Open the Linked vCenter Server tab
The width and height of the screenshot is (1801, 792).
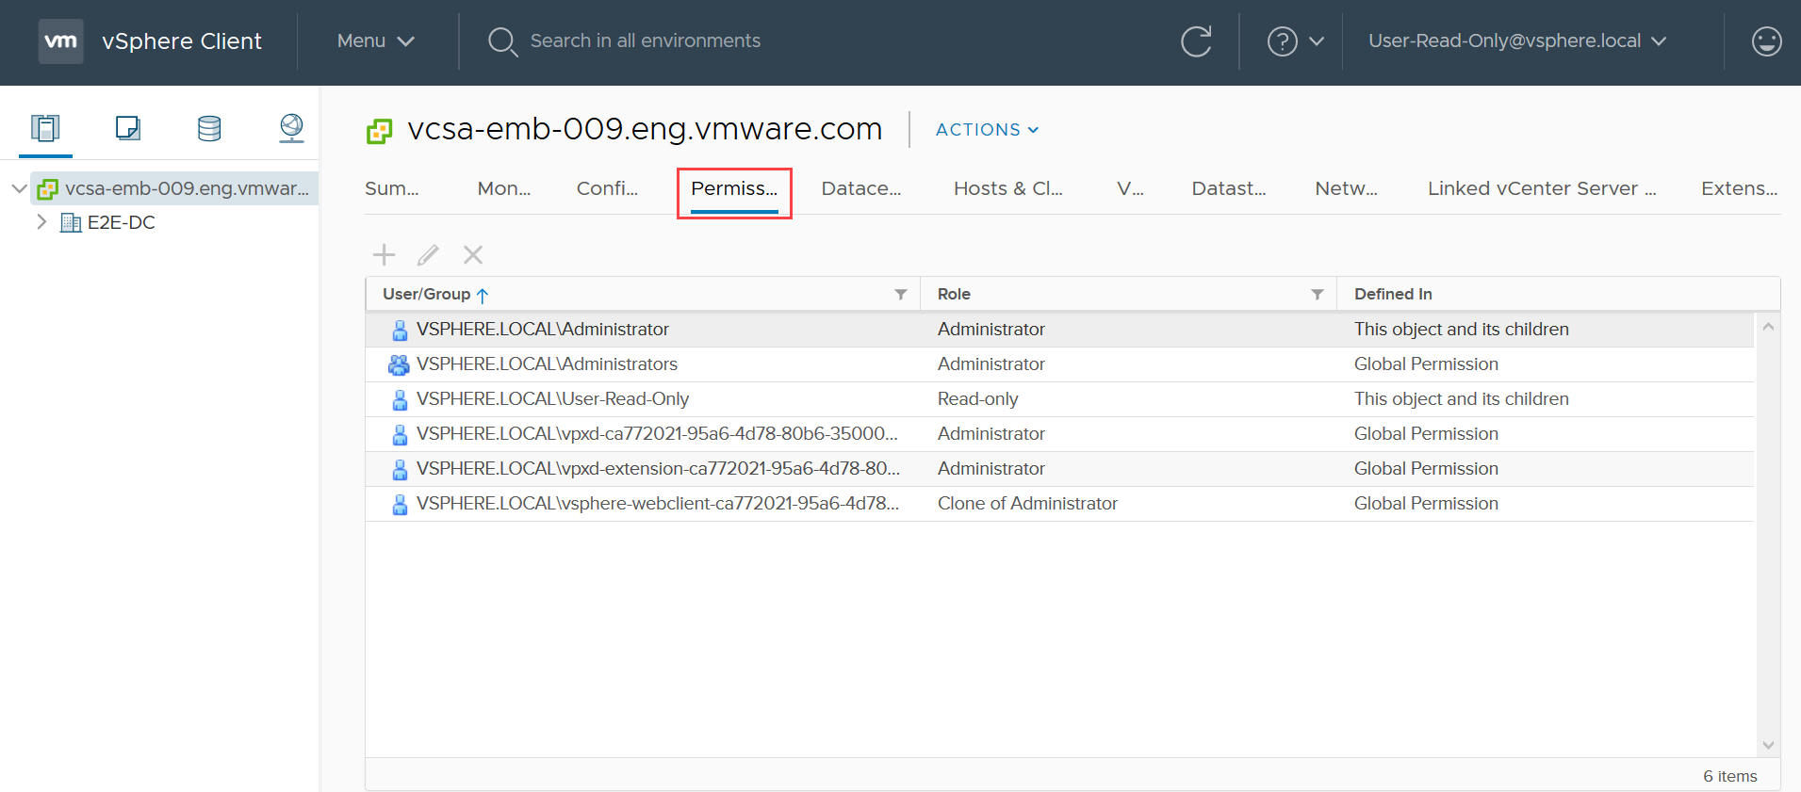coord(1542,188)
